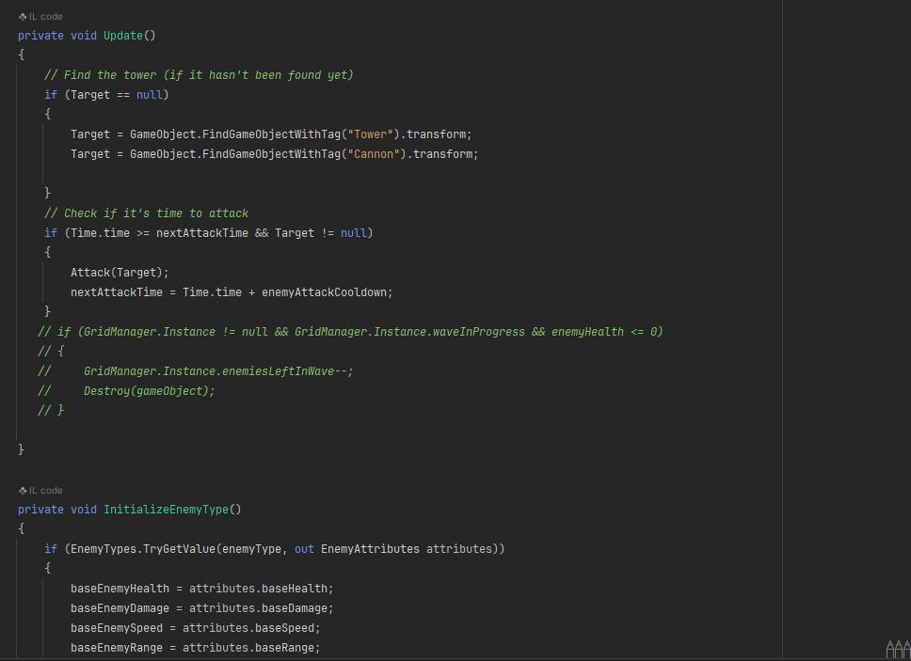The width and height of the screenshot is (911, 661).
Task: Open the IL code lens for InitializeEnemyType
Action: [40, 491]
